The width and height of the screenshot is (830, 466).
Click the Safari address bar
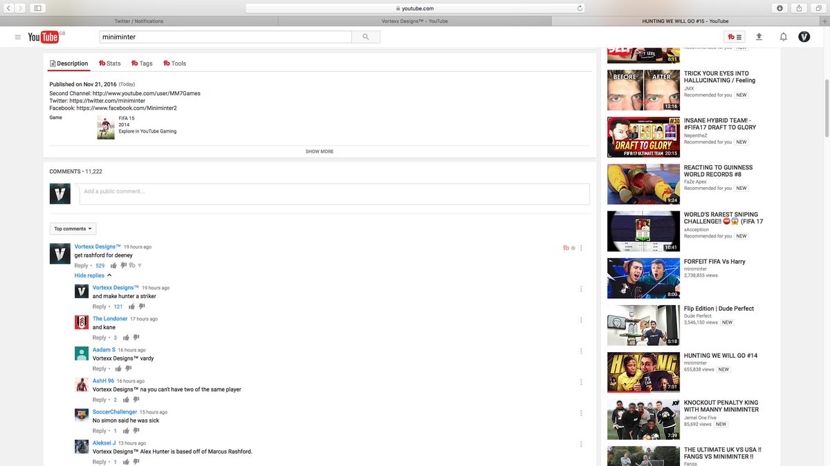[x=415, y=8]
